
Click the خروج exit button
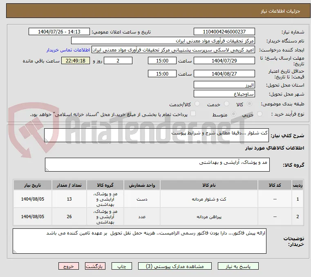click(x=69, y=266)
